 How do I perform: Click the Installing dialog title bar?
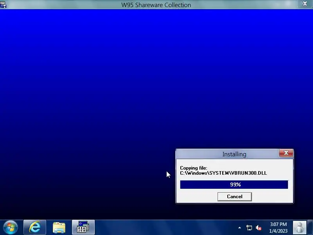pos(234,154)
